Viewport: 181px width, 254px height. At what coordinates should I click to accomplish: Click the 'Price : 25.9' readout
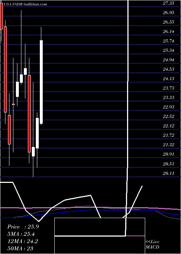click(x=23, y=227)
